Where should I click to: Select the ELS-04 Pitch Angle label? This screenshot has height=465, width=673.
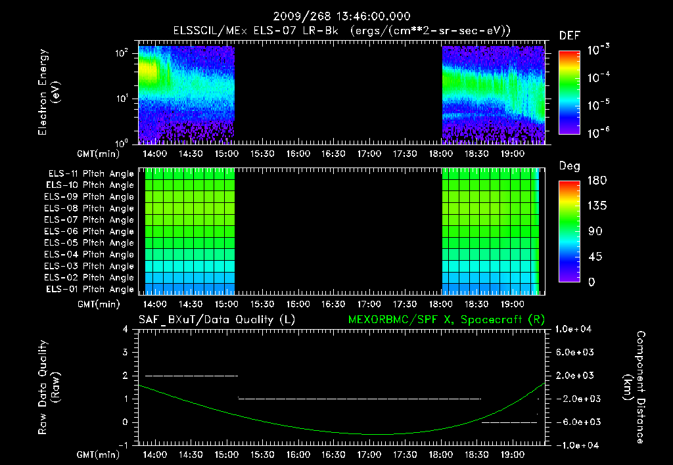(89, 254)
